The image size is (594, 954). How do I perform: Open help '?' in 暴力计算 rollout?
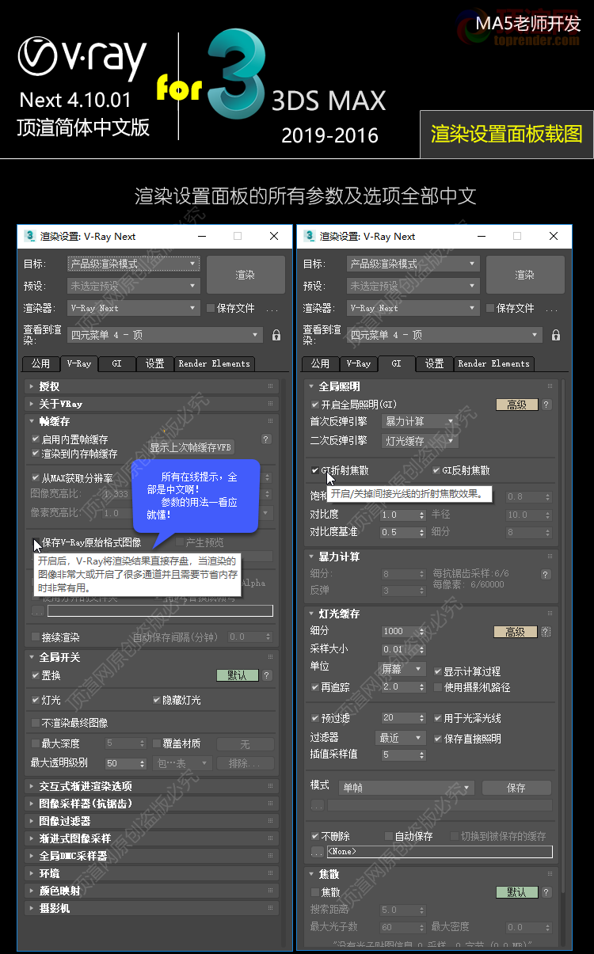pos(546,575)
